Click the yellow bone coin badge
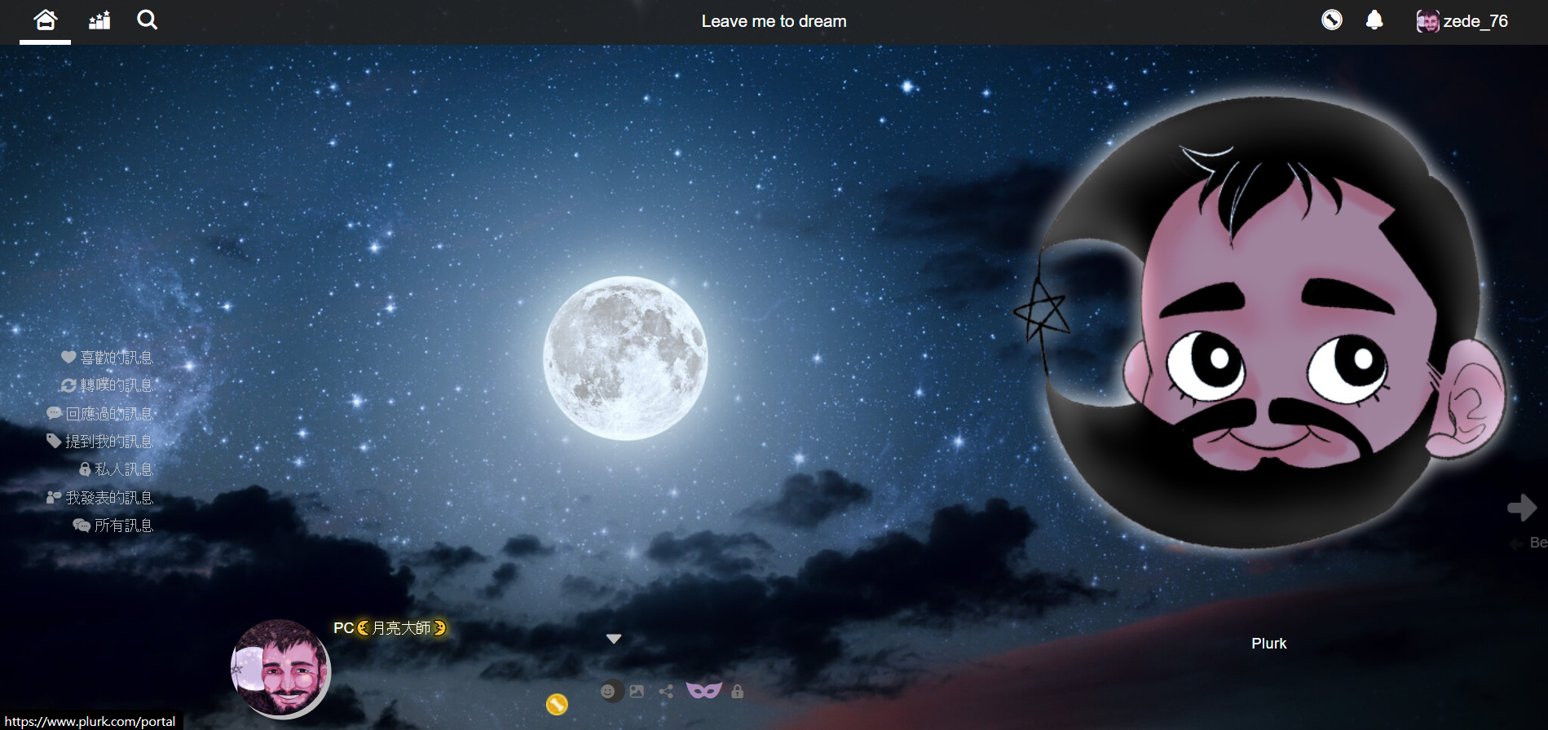 click(x=557, y=704)
